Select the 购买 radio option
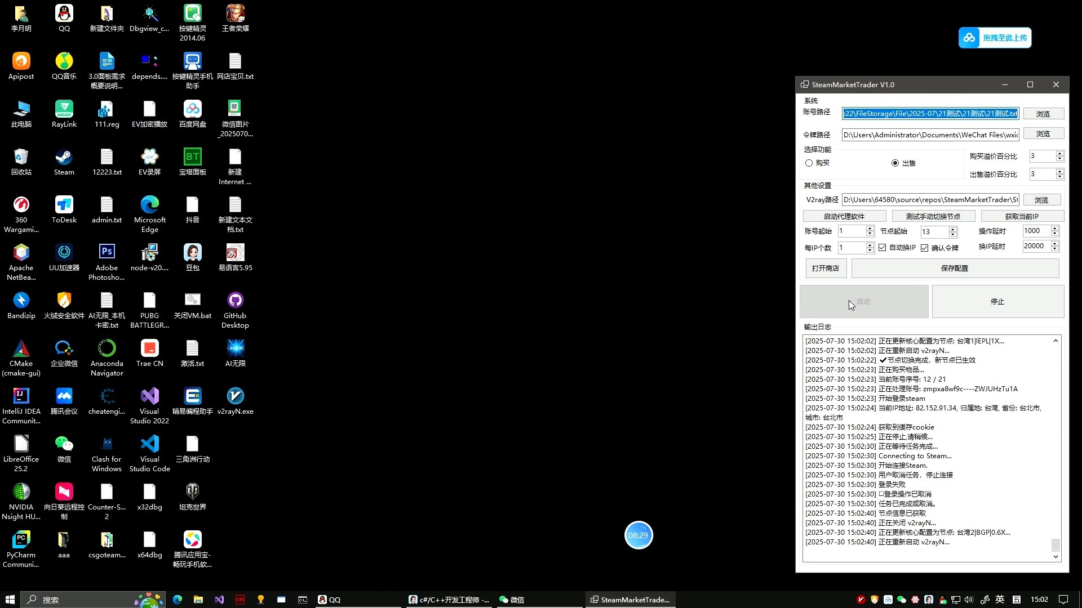This screenshot has width=1082, height=608. tap(817, 163)
